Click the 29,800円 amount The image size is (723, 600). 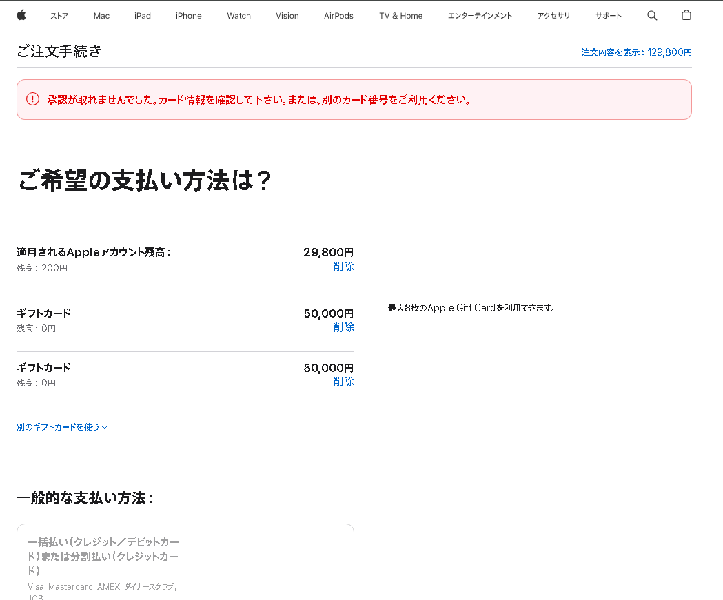(x=328, y=252)
